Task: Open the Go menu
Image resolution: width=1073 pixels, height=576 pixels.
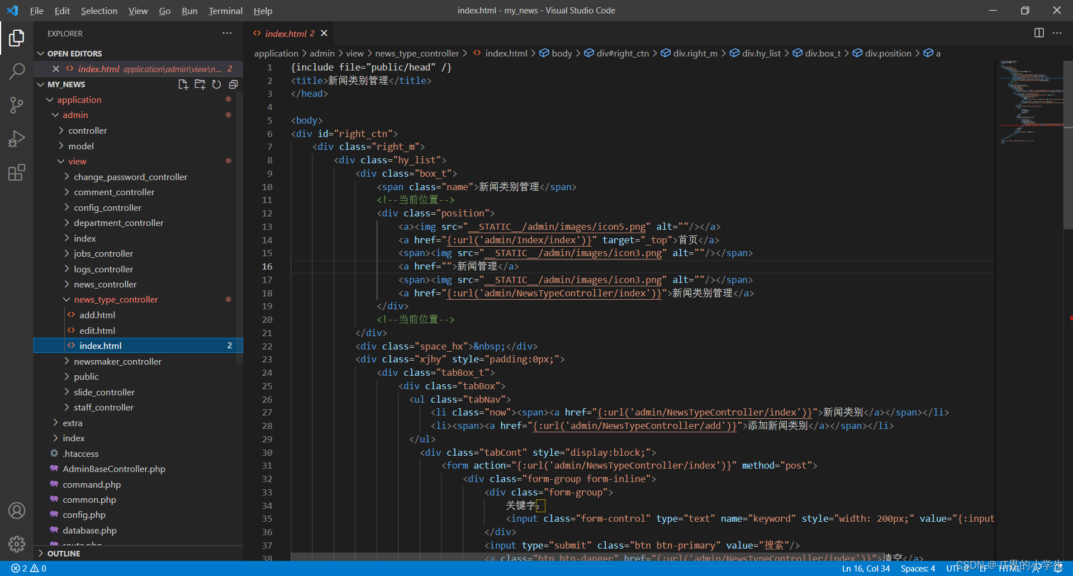Action: pyautogui.click(x=164, y=11)
